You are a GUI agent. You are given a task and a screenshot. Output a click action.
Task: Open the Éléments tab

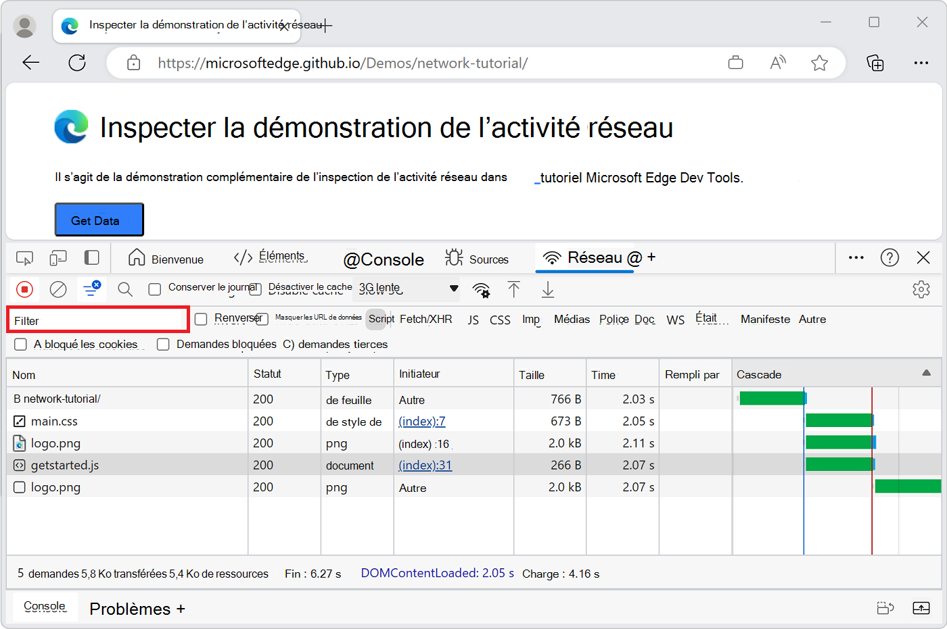coord(270,257)
